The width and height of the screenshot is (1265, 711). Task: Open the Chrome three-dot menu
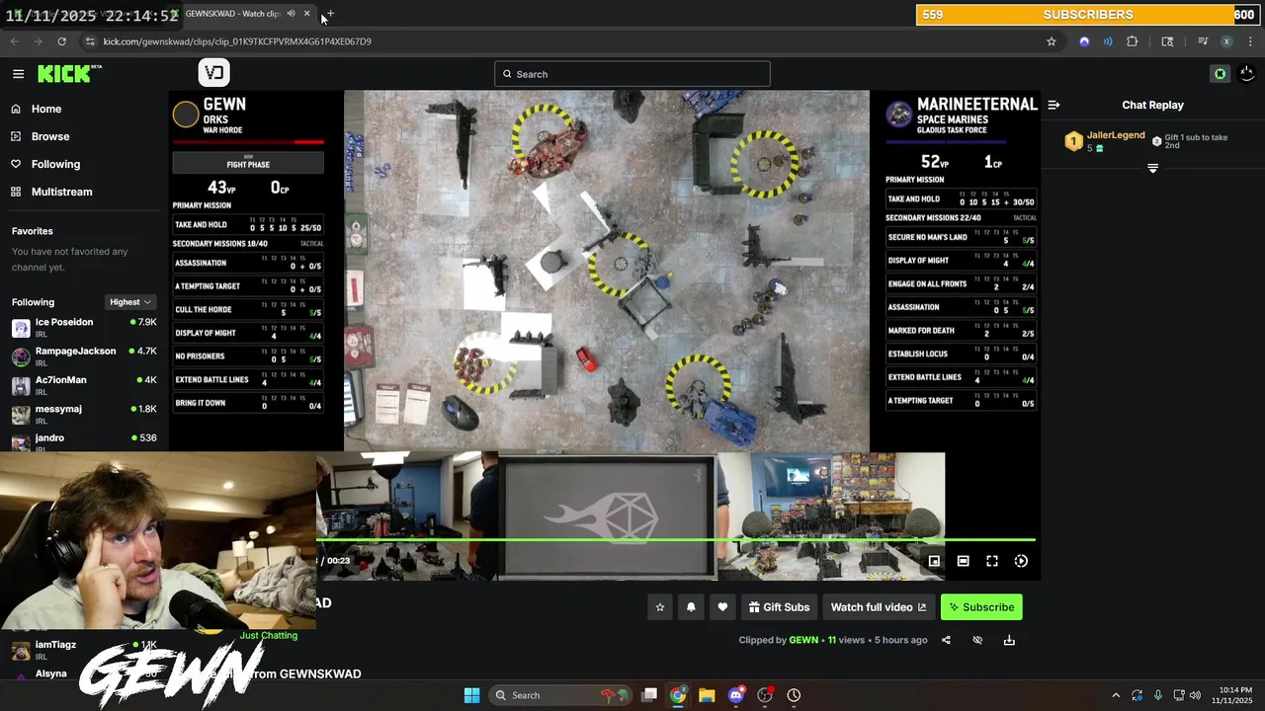(1250, 41)
